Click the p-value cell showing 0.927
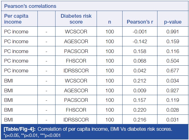 coord(173,90)
